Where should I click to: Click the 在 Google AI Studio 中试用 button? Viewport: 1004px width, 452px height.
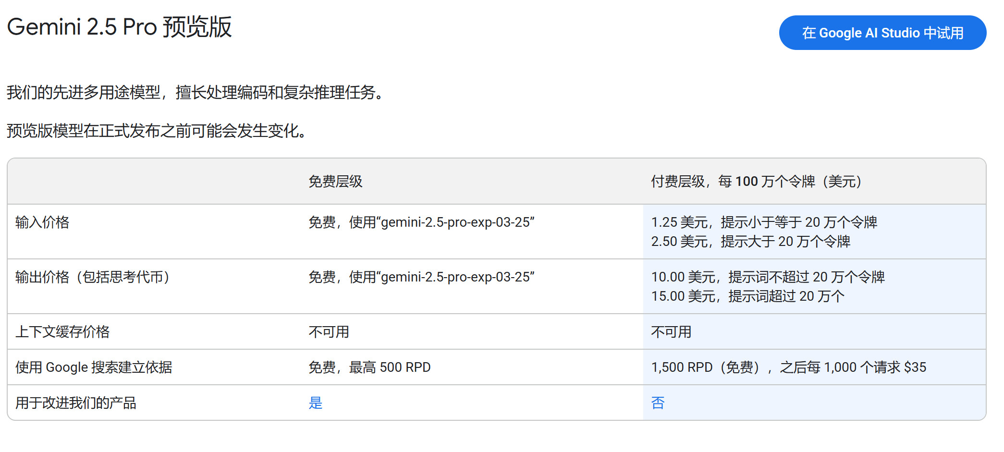[882, 33]
